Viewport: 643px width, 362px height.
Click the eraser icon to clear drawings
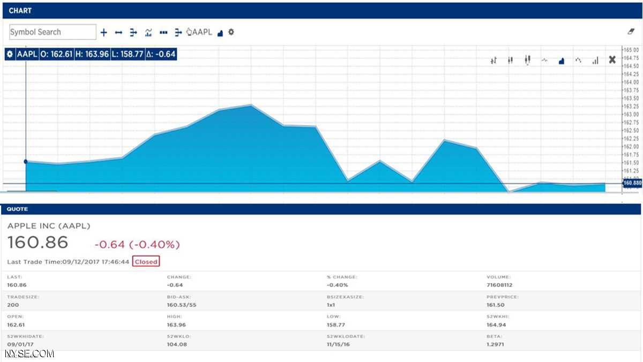[631, 32]
